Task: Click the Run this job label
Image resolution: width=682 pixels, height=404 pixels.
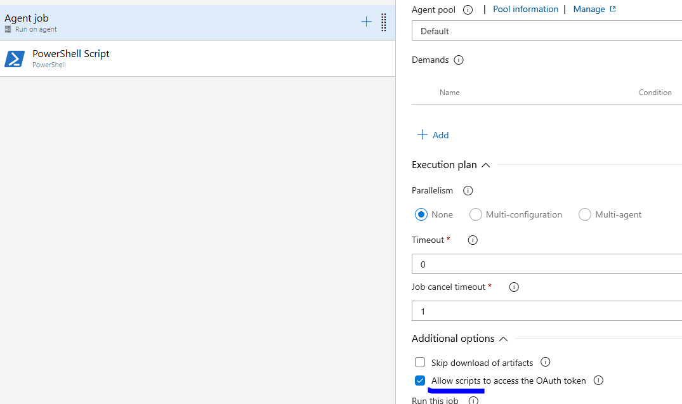Action: [435, 401]
